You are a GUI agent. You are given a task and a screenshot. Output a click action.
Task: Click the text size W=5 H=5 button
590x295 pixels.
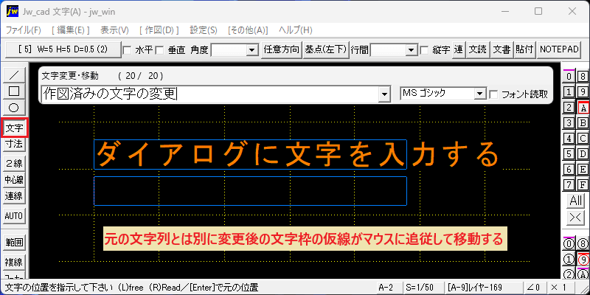pyautogui.click(x=63, y=49)
